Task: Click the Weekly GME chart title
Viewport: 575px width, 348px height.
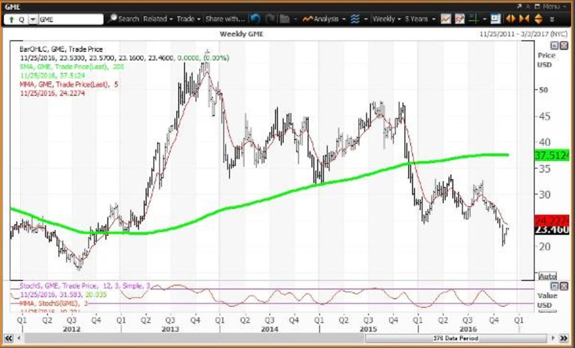Action: click(x=241, y=34)
